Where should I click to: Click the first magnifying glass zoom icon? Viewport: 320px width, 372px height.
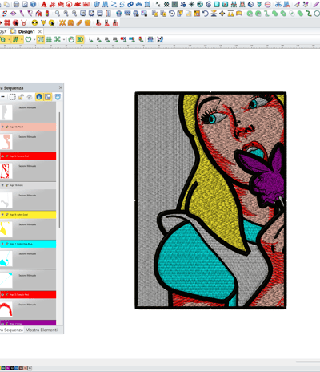tap(58, 14)
